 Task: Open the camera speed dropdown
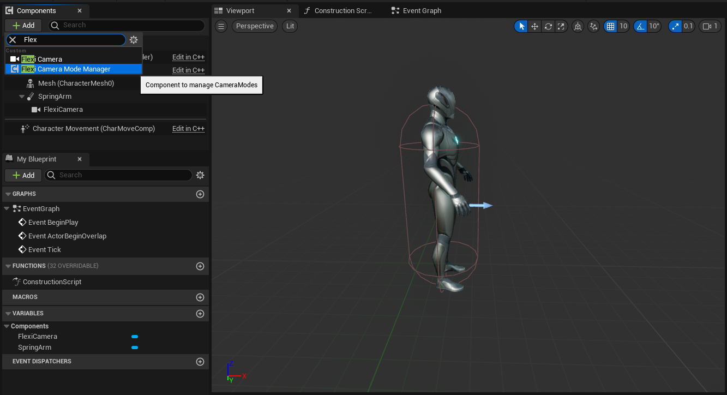tap(710, 26)
